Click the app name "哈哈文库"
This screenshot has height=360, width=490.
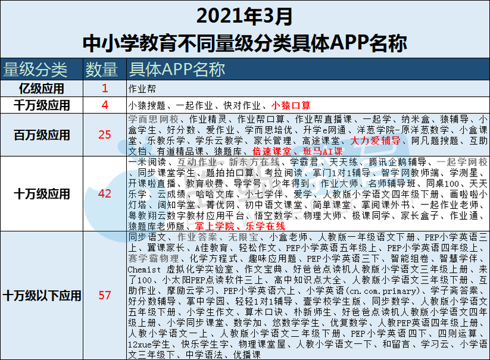(x=215, y=194)
